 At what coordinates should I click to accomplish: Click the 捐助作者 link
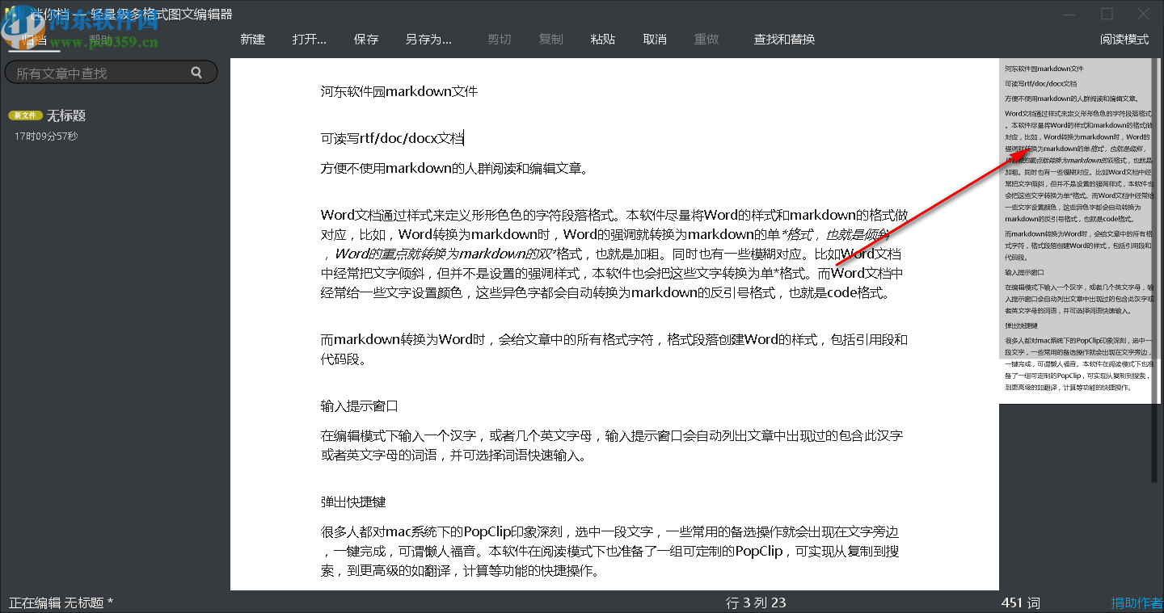(x=1137, y=603)
